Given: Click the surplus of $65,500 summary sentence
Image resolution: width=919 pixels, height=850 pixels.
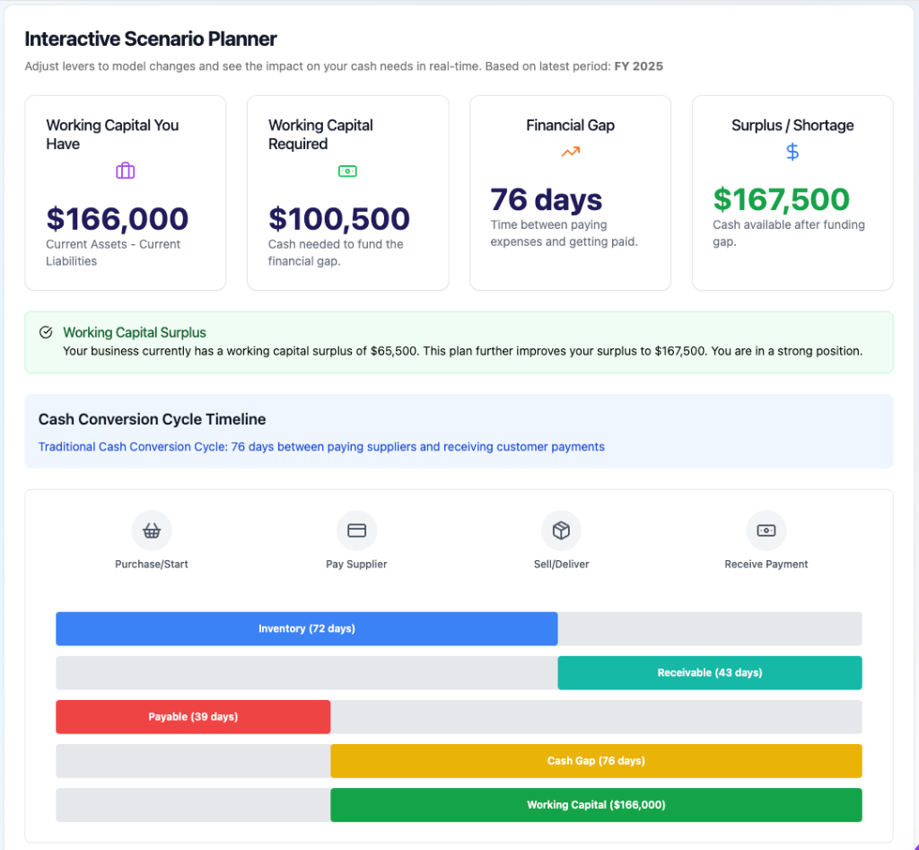Looking at the screenshot, I should [x=462, y=351].
